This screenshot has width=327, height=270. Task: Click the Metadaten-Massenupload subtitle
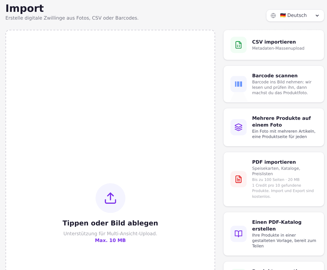click(x=278, y=48)
